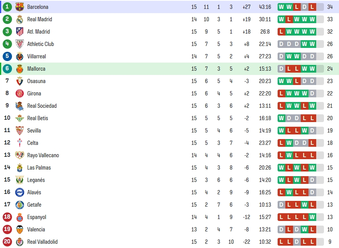Click the Alavés blue circular crest

point(19,192)
